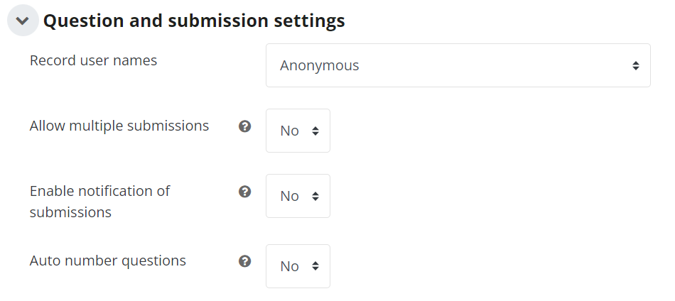This screenshot has width=675, height=301.
Task: Open the Record user names dropdown
Action: (x=458, y=65)
